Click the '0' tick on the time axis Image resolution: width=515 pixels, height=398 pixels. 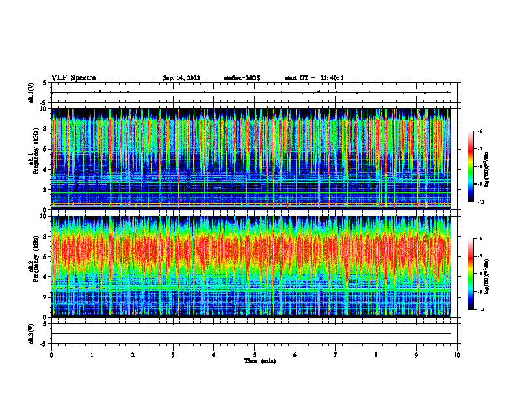tap(51, 355)
